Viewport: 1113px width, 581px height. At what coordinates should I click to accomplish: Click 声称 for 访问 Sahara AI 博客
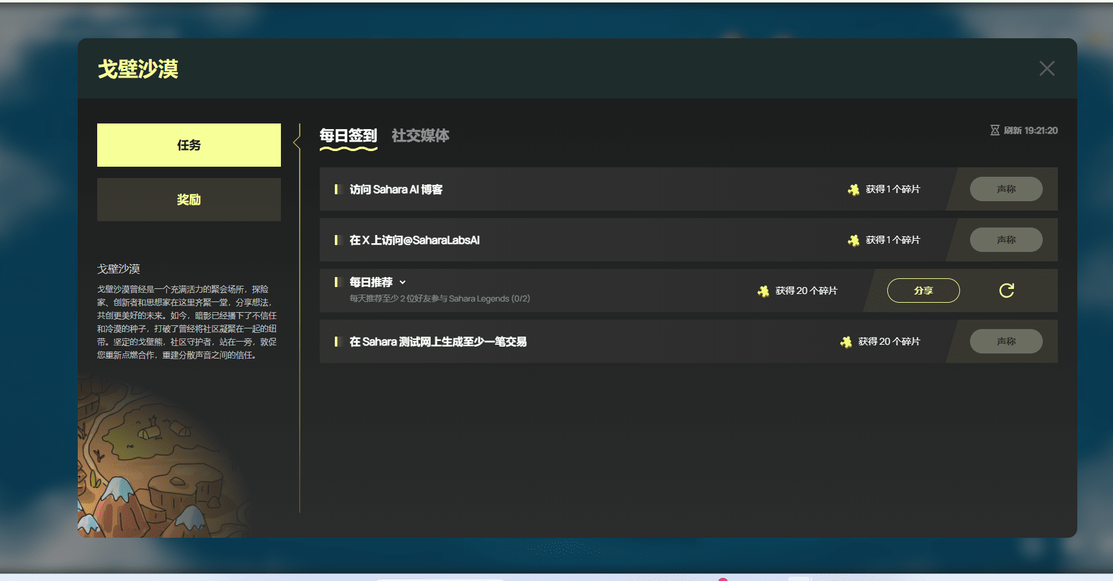coord(1006,189)
